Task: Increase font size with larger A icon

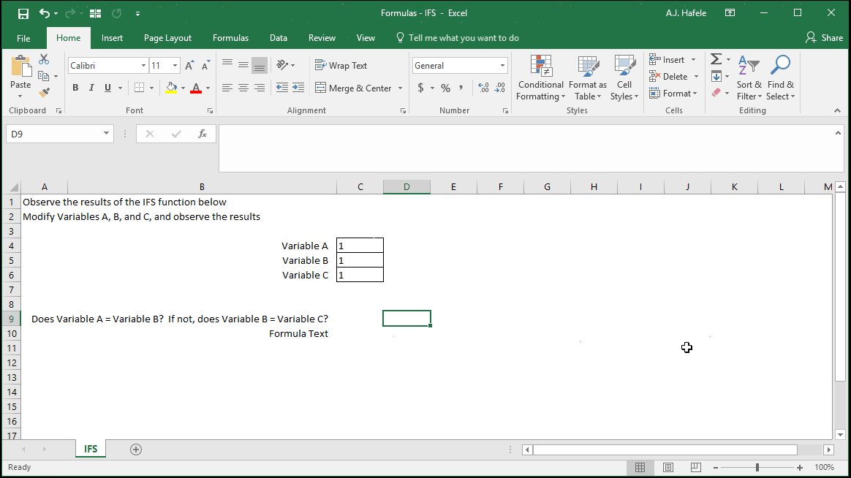Action: [189, 66]
